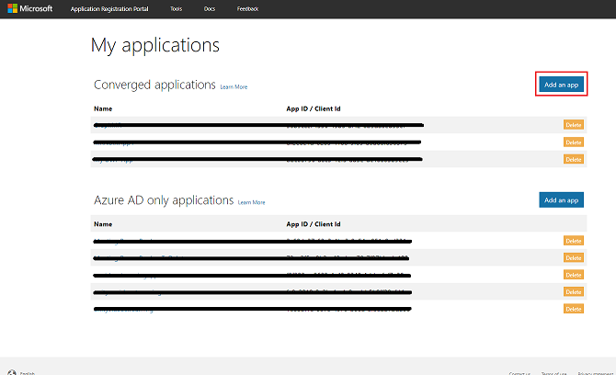Delete the first Azure AD only application

pyautogui.click(x=574, y=240)
